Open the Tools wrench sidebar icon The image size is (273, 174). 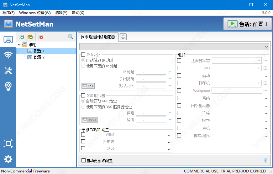tap(8, 71)
